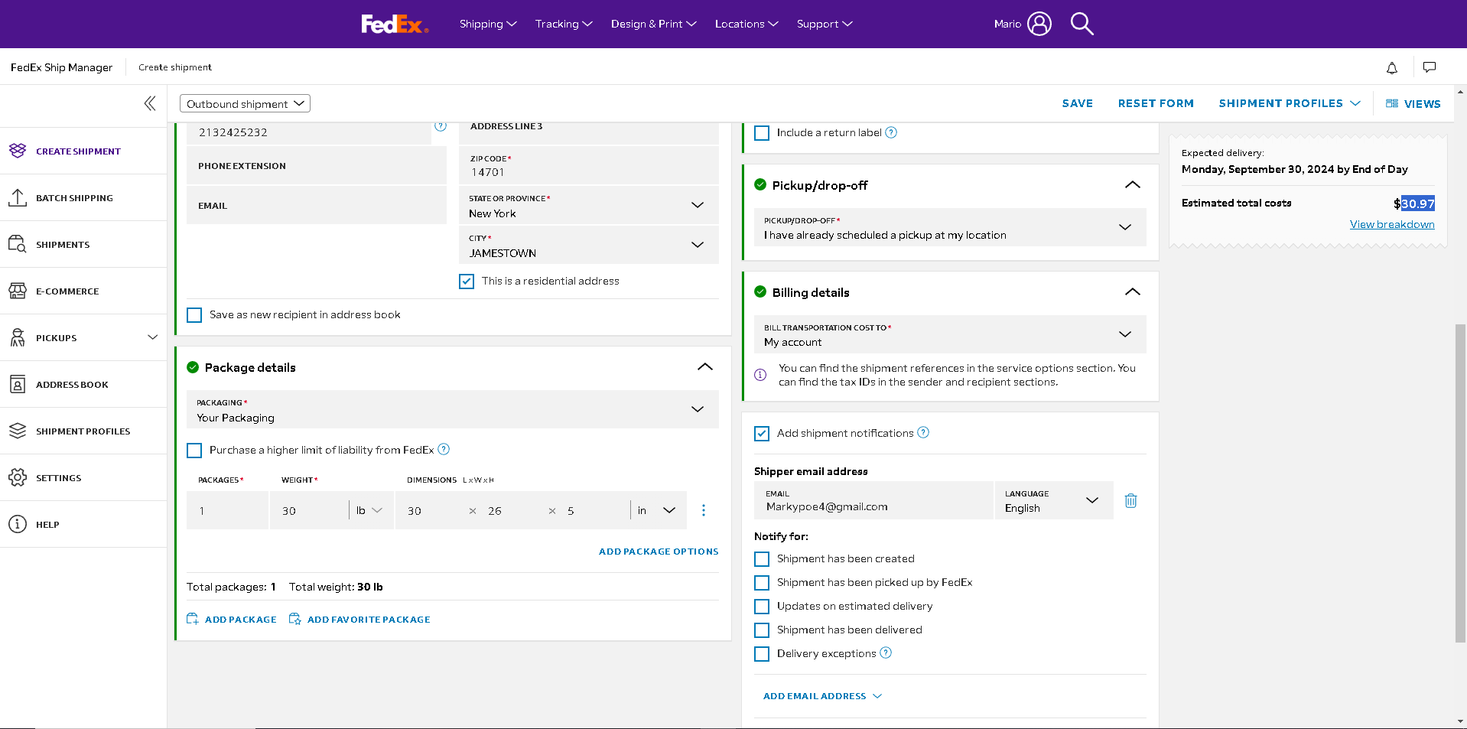Open the Support menu
The height and width of the screenshot is (729, 1467).
point(825,24)
